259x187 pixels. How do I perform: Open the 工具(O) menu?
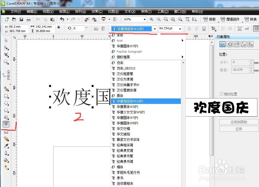(x=163, y=12)
